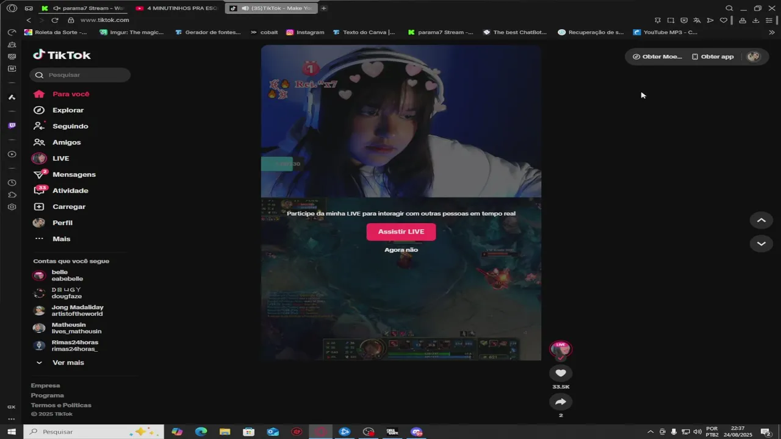Click the www.tiktok.com address bar
Image resolution: width=781 pixels, height=439 pixels.
coord(104,20)
